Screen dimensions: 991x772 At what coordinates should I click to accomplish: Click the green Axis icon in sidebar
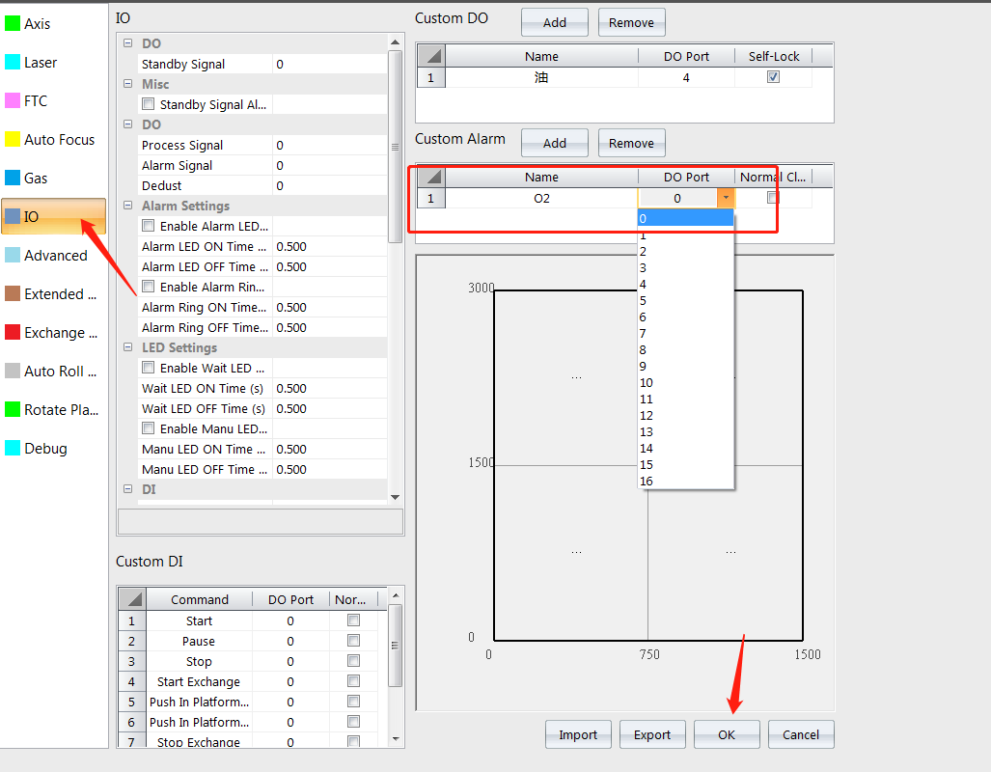13,23
